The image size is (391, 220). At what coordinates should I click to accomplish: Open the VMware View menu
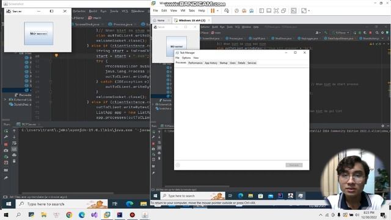[174, 11]
